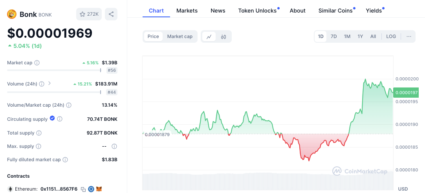Viewport: 425px width, 193px height.
Task: Click the volume bars under the chart
Action: point(268,181)
